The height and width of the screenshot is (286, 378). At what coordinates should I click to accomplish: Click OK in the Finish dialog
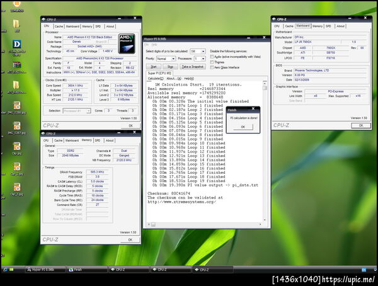[243, 127]
